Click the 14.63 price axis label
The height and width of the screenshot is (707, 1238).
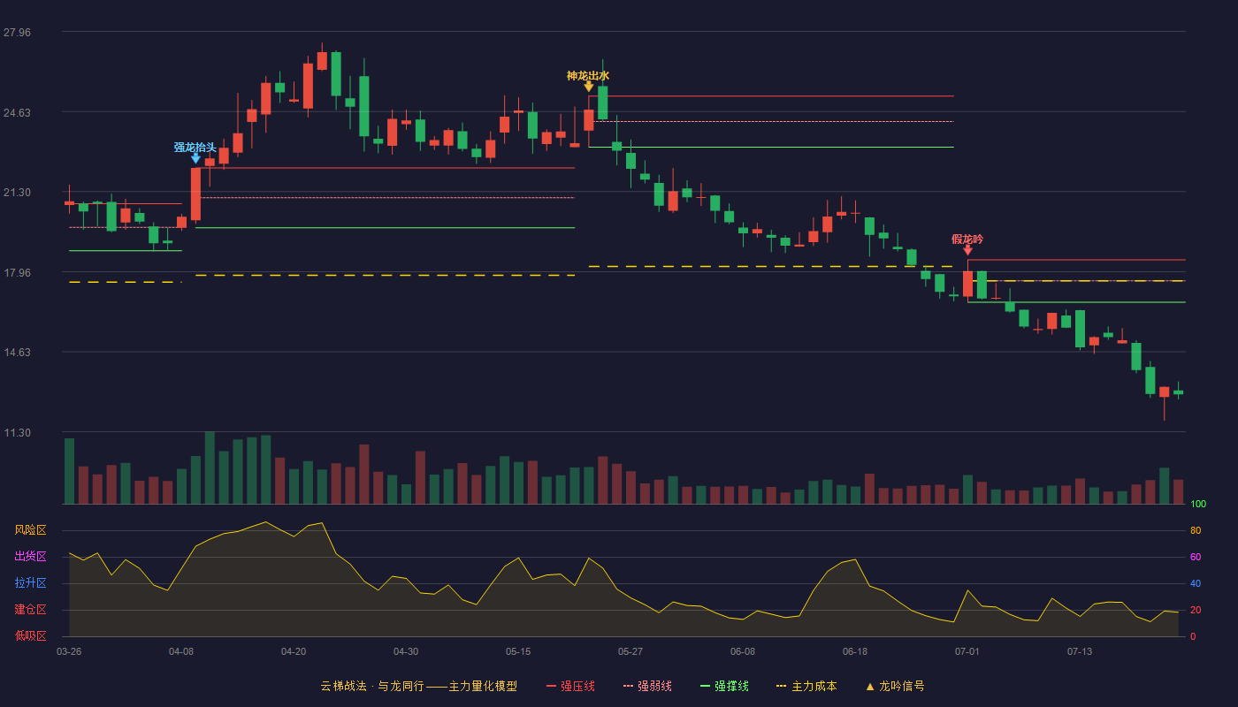[x=17, y=353]
